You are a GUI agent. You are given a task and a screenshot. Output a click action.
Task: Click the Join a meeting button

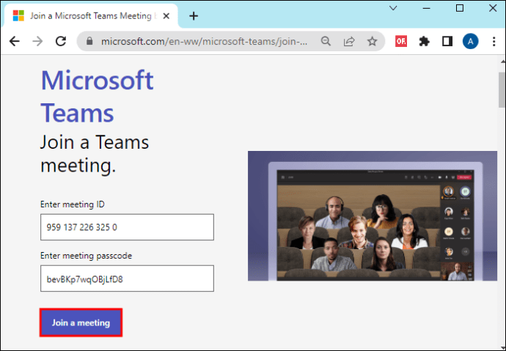(81, 322)
